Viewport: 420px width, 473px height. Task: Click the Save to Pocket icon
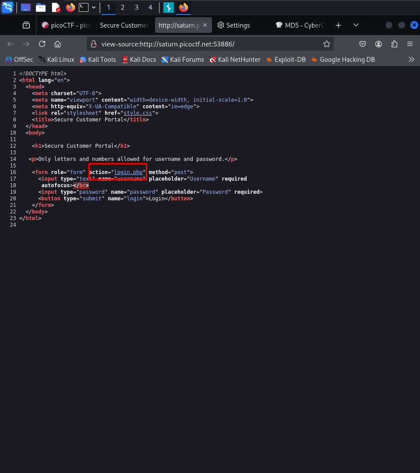coord(363,44)
